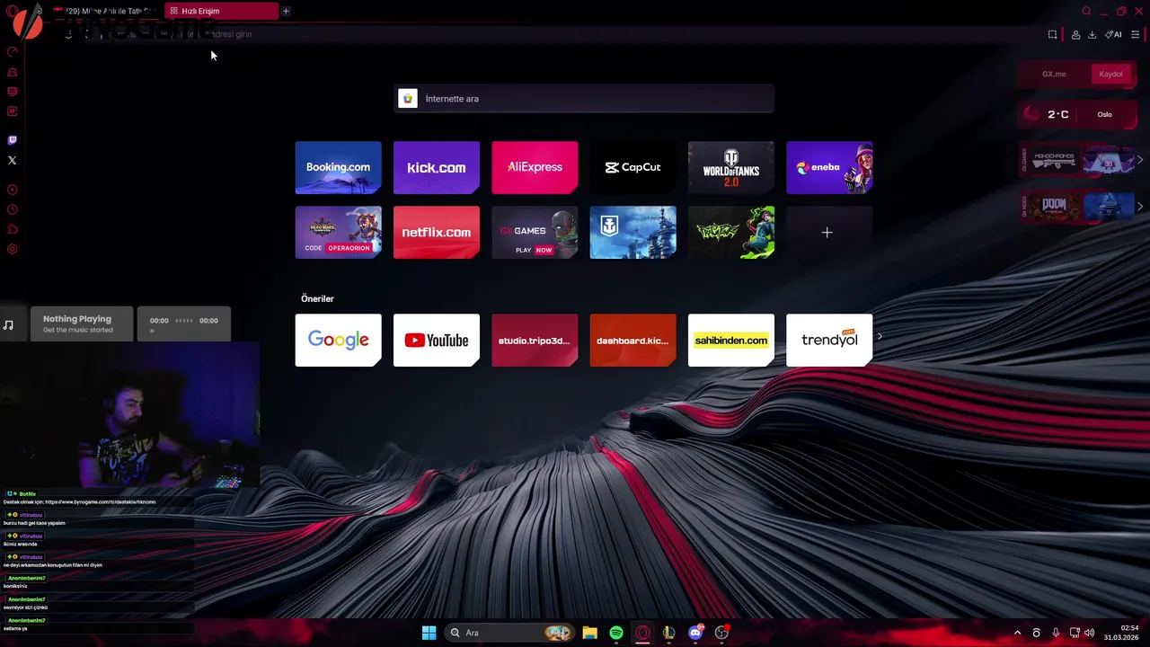Open the player icon in sidebar
The width and height of the screenshot is (1150, 647).
click(13, 190)
